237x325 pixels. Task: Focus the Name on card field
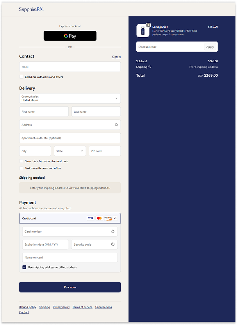[x=70, y=257]
